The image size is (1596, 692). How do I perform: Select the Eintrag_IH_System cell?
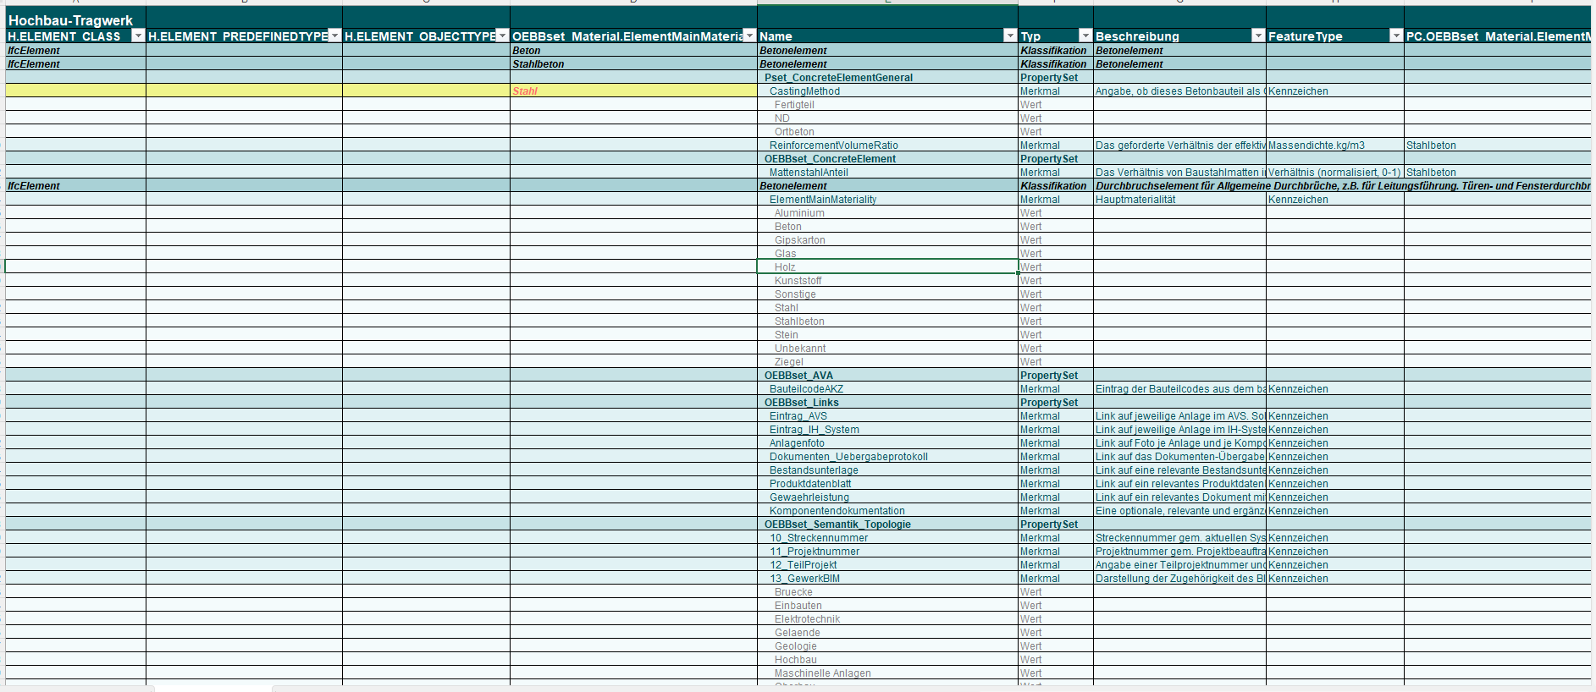(887, 430)
